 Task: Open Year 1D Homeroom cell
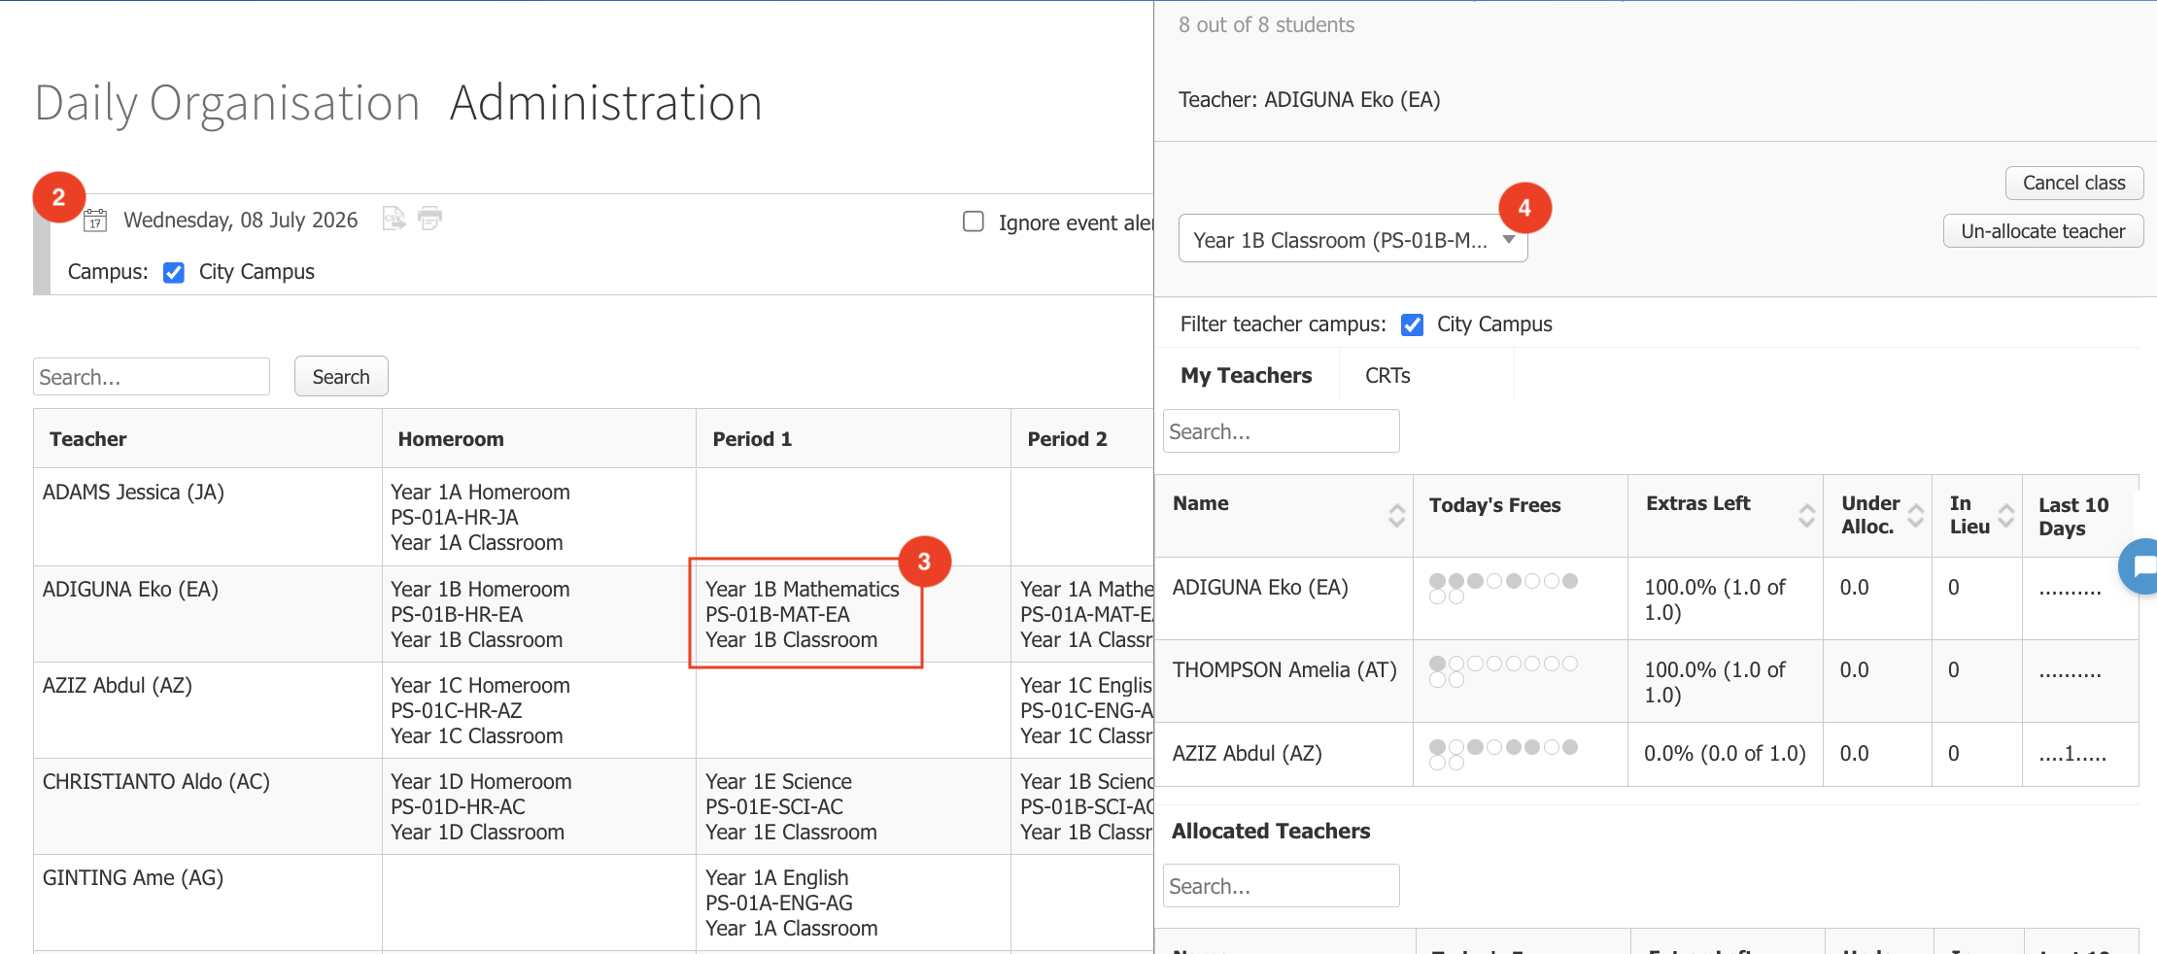(x=539, y=806)
